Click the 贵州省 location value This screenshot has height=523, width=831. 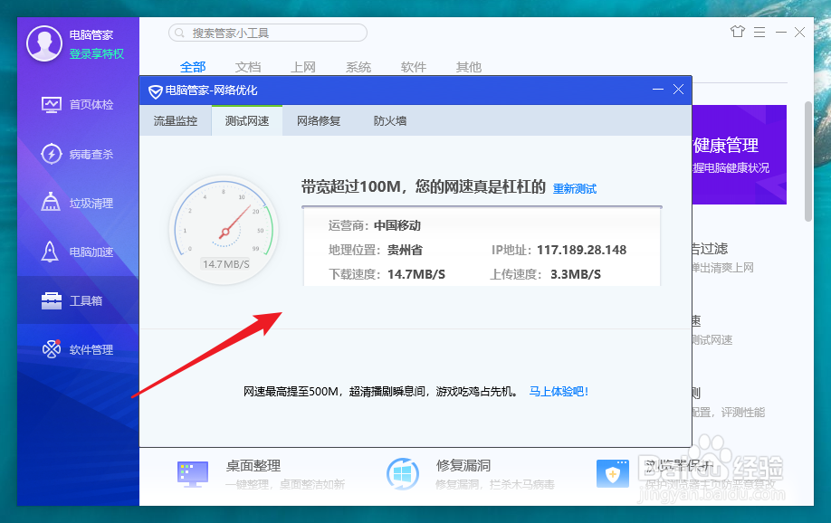(405, 250)
